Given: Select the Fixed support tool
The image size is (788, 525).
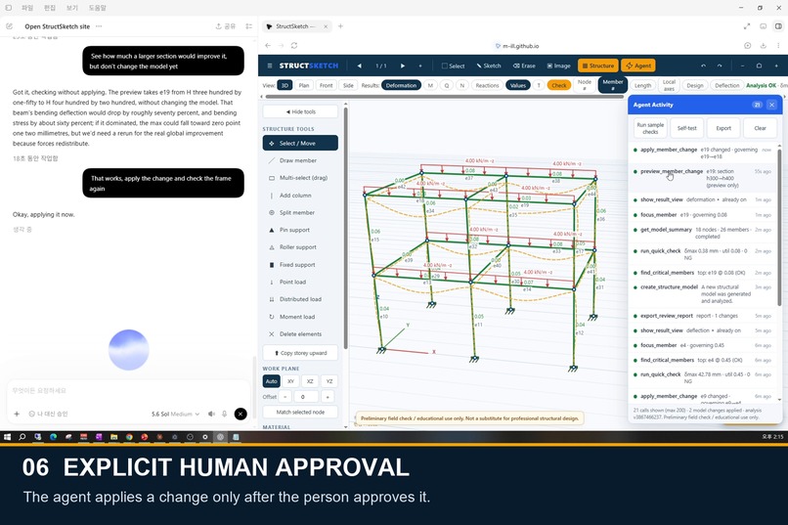Looking at the screenshot, I should pos(300,265).
